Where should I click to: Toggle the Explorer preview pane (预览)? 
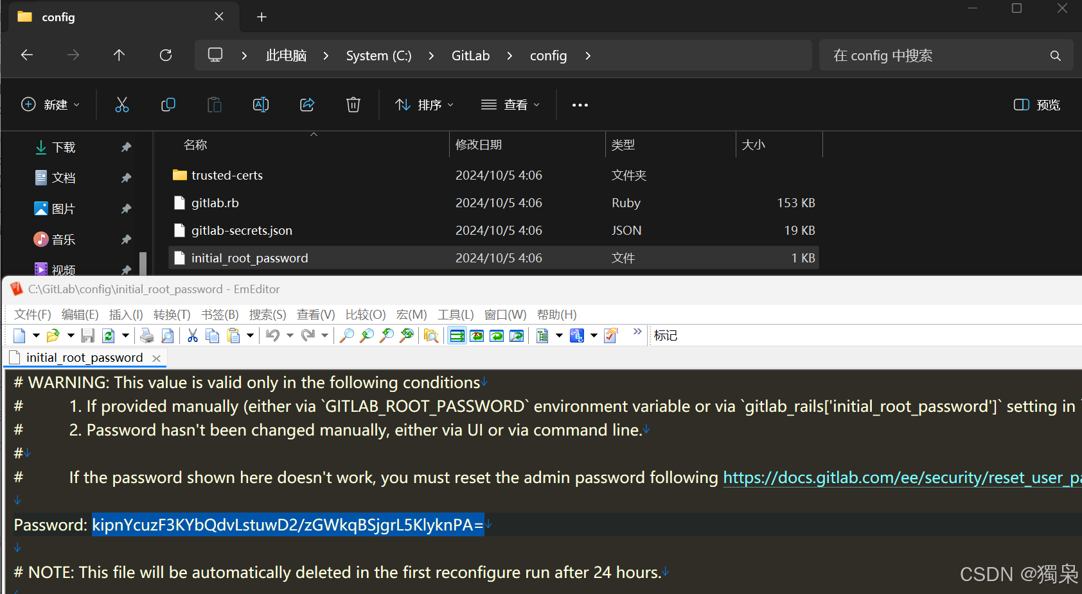click(x=1037, y=105)
